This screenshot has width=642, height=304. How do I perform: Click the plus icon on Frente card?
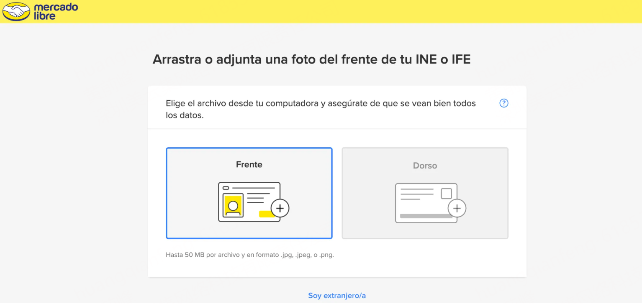tap(280, 208)
